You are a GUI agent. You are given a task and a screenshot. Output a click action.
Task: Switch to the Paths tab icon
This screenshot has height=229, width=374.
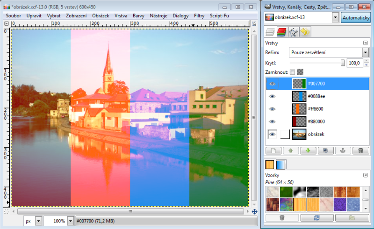[x=293, y=32]
